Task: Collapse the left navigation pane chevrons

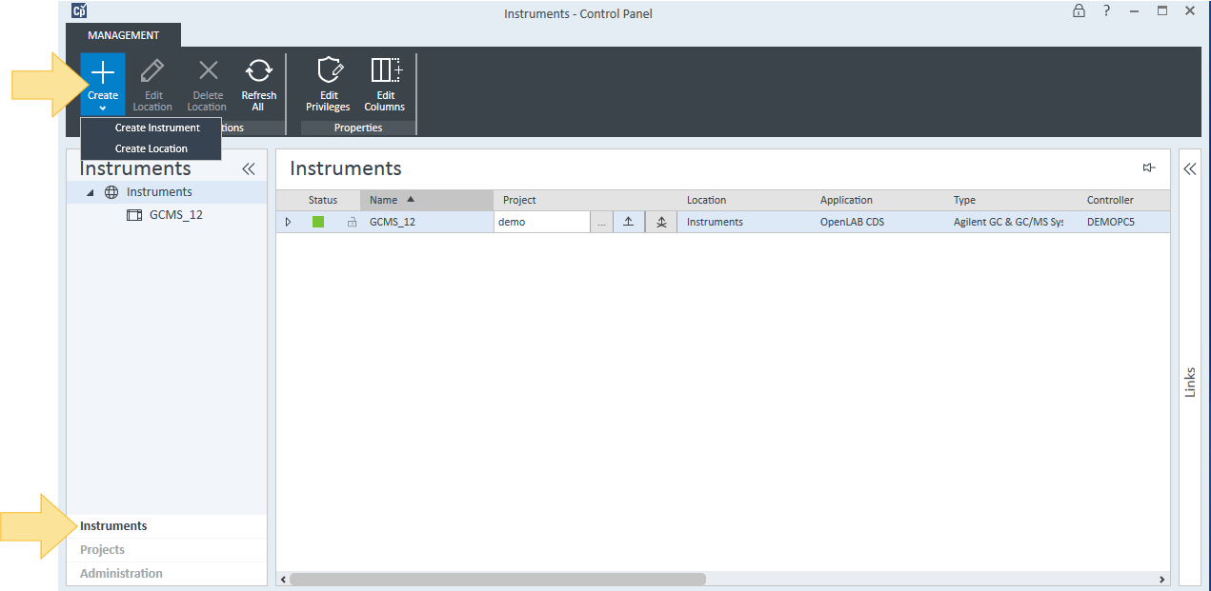Action: [249, 168]
